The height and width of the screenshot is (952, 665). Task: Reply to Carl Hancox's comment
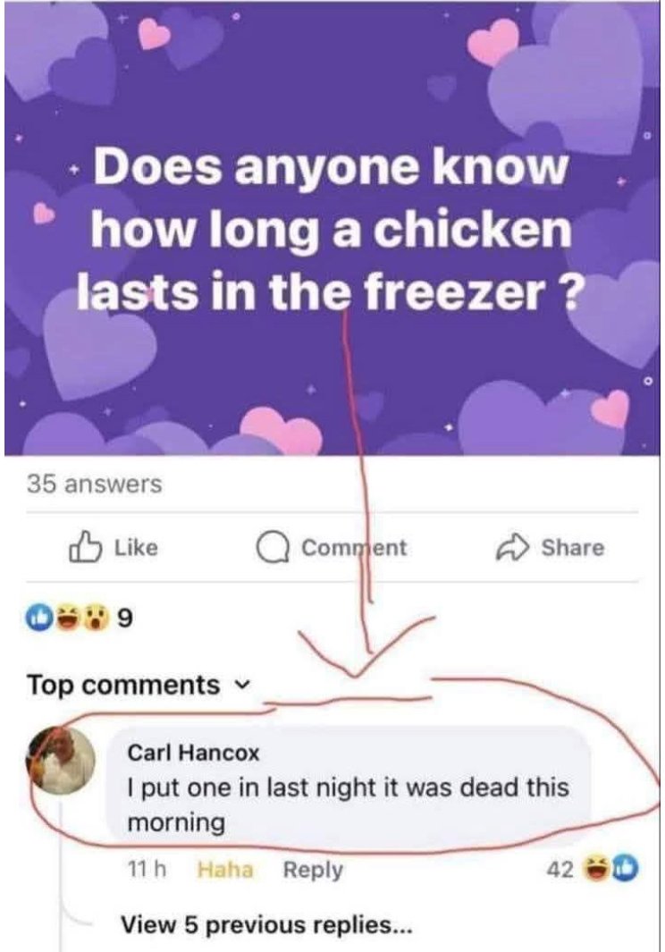(x=313, y=870)
